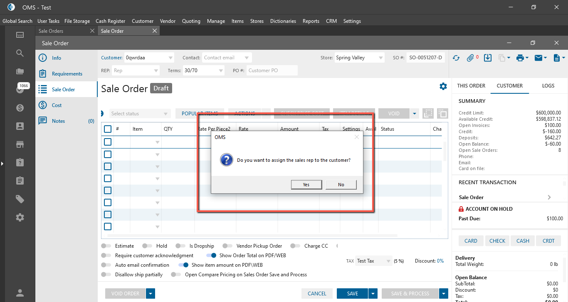Screen dimensions: 568x302
Task: Disable Show item amount on PDF\WEB
Action: click(x=183, y=265)
